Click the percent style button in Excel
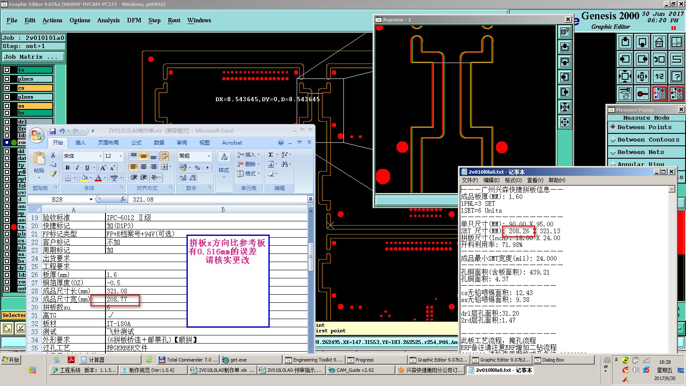The width and height of the screenshot is (686, 386). (x=197, y=168)
